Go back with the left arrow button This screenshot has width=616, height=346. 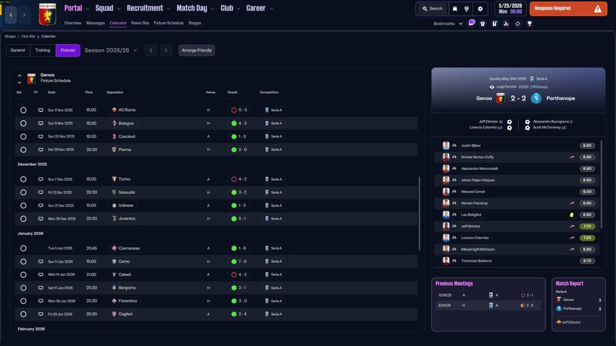(11, 15)
